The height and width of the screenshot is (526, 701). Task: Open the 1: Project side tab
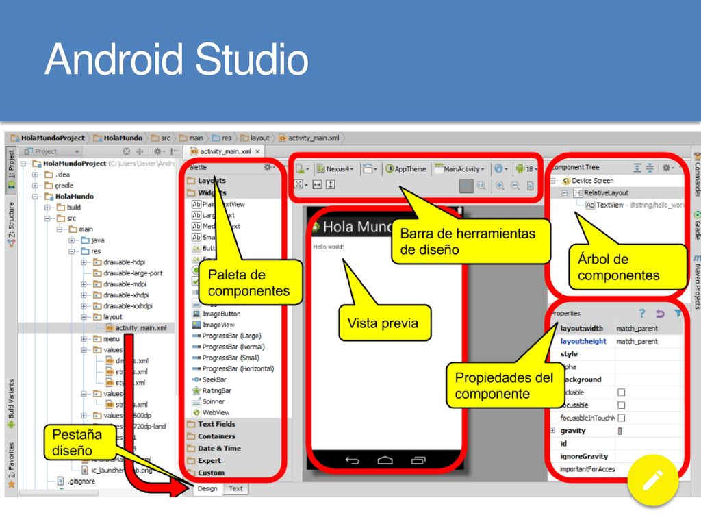pyautogui.click(x=11, y=171)
